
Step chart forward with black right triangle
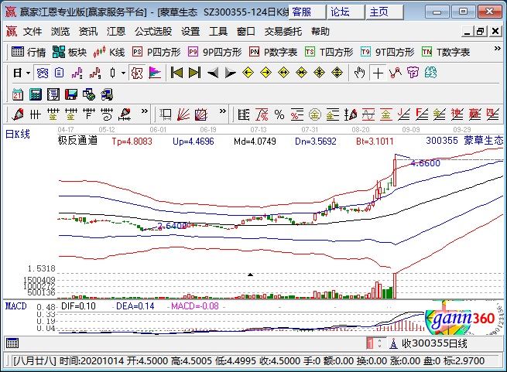(x=230, y=73)
